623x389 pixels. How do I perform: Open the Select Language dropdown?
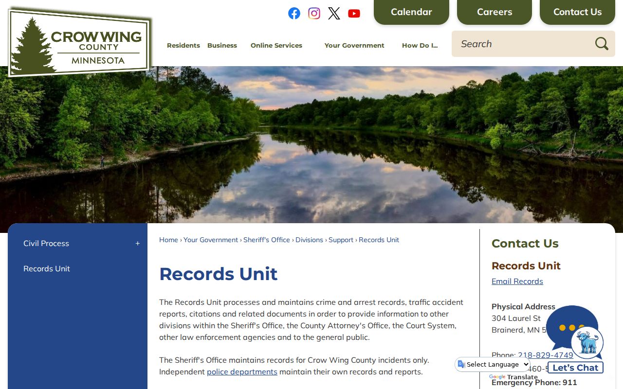pyautogui.click(x=493, y=364)
